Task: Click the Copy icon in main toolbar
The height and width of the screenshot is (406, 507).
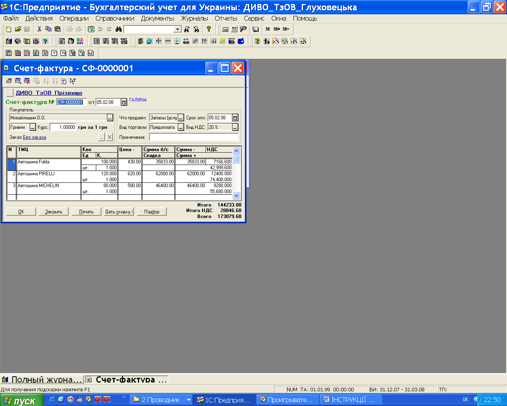Action: coord(48,29)
